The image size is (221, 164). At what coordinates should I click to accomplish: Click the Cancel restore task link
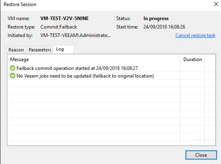(x=195, y=35)
